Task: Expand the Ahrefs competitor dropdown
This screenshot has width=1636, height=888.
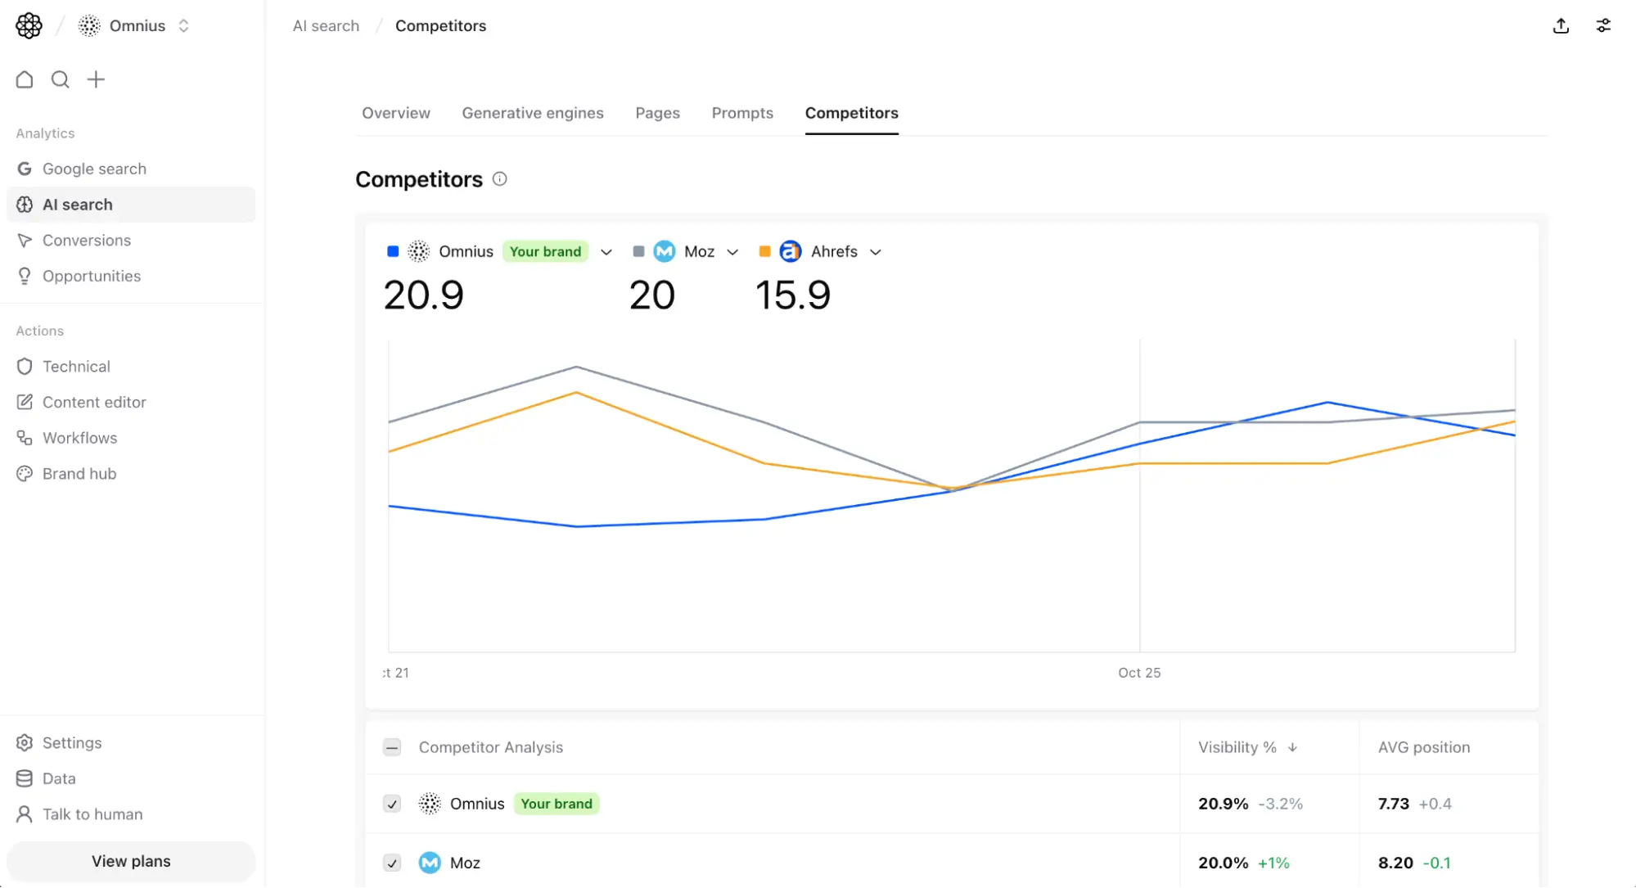Action: (876, 252)
